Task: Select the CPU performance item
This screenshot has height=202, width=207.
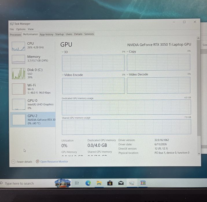Action: point(33,46)
